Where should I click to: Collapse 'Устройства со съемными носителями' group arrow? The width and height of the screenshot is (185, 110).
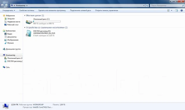[x=25, y=27]
